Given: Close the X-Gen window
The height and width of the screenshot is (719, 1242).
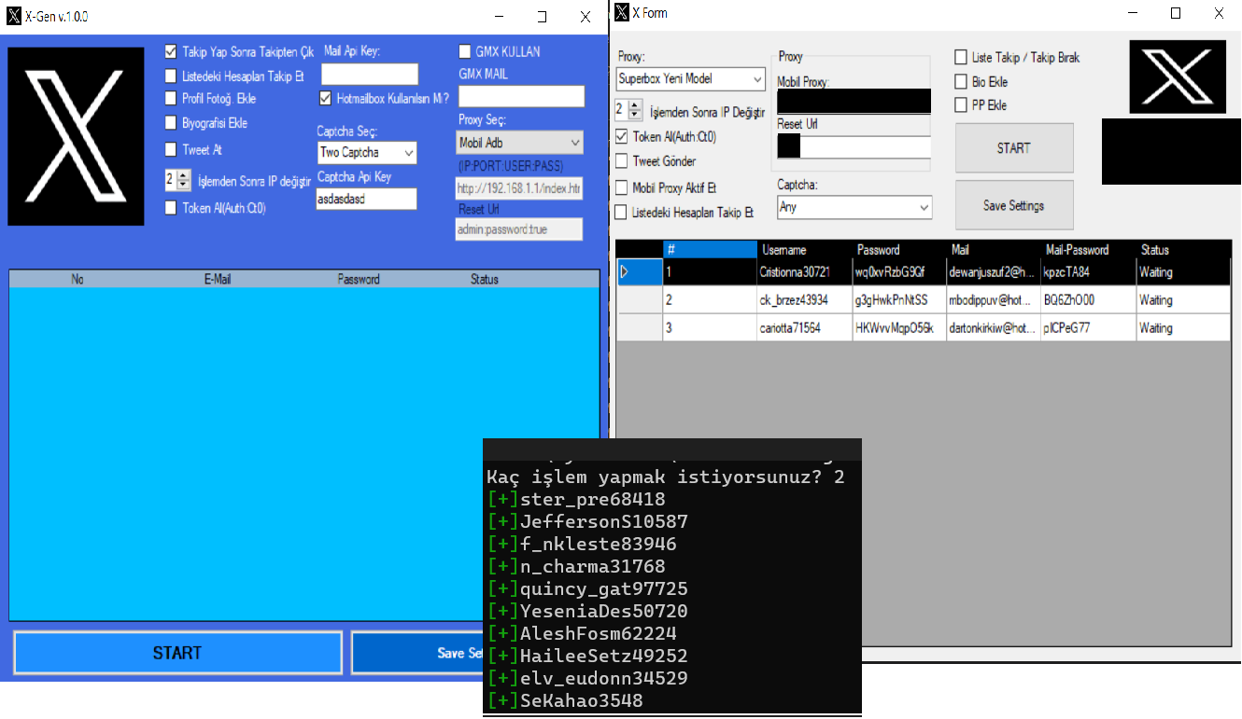Looking at the screenshot, I should click(x=586, y=17).
